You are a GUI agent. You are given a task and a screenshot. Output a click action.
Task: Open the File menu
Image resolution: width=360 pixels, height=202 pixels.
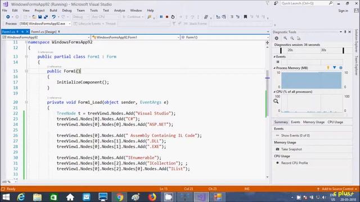pos(4,10)
